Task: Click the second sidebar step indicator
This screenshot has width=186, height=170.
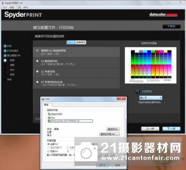Action: pyautogui.click(x=5, y=51)
